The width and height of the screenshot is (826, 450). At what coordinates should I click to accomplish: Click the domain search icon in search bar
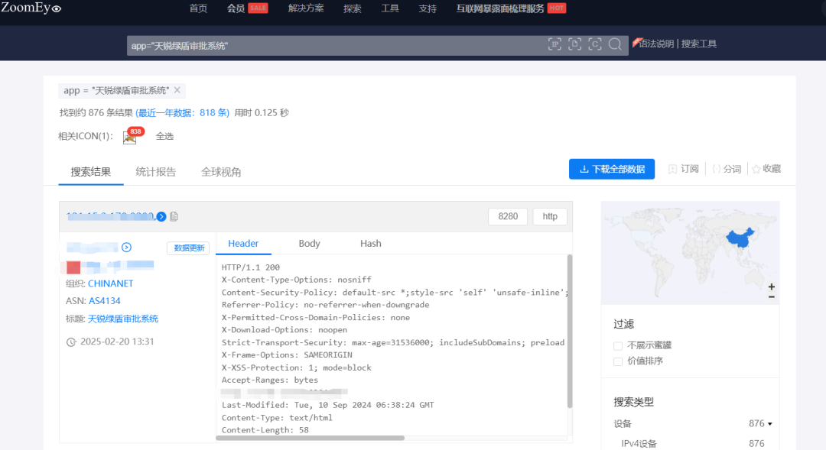click(574, 44)
